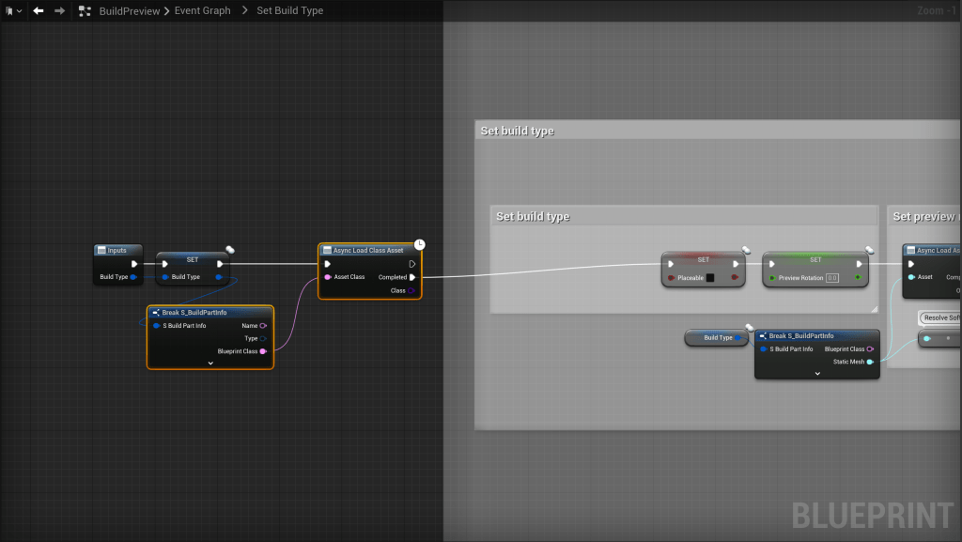Click the Build Type variable getter node
The width and height of the screenshot is (962, 542).
718,338
